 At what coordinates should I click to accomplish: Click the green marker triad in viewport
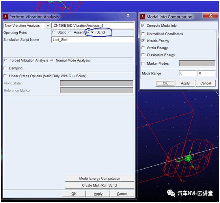[188, 158]
